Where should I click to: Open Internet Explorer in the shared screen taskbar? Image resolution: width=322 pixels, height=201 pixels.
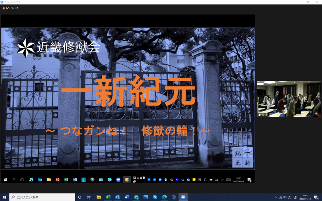[x=31, y=180]
